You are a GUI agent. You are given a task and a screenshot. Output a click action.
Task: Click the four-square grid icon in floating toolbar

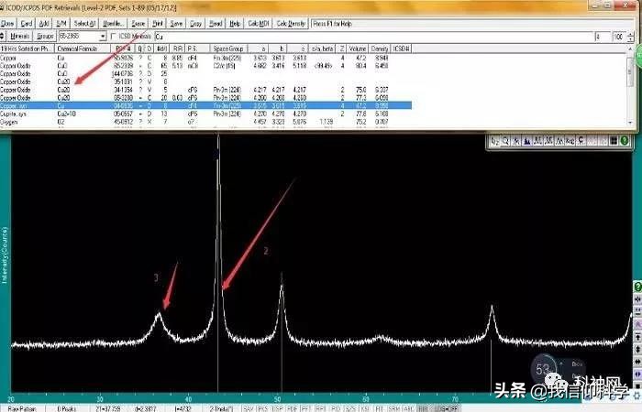614,141
